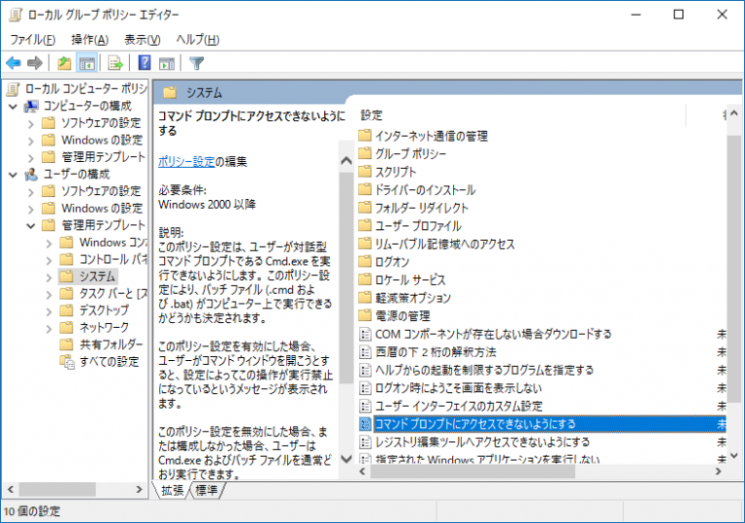Toggle Show/Hide Action Pane toolbar icon

pos(167,63)
